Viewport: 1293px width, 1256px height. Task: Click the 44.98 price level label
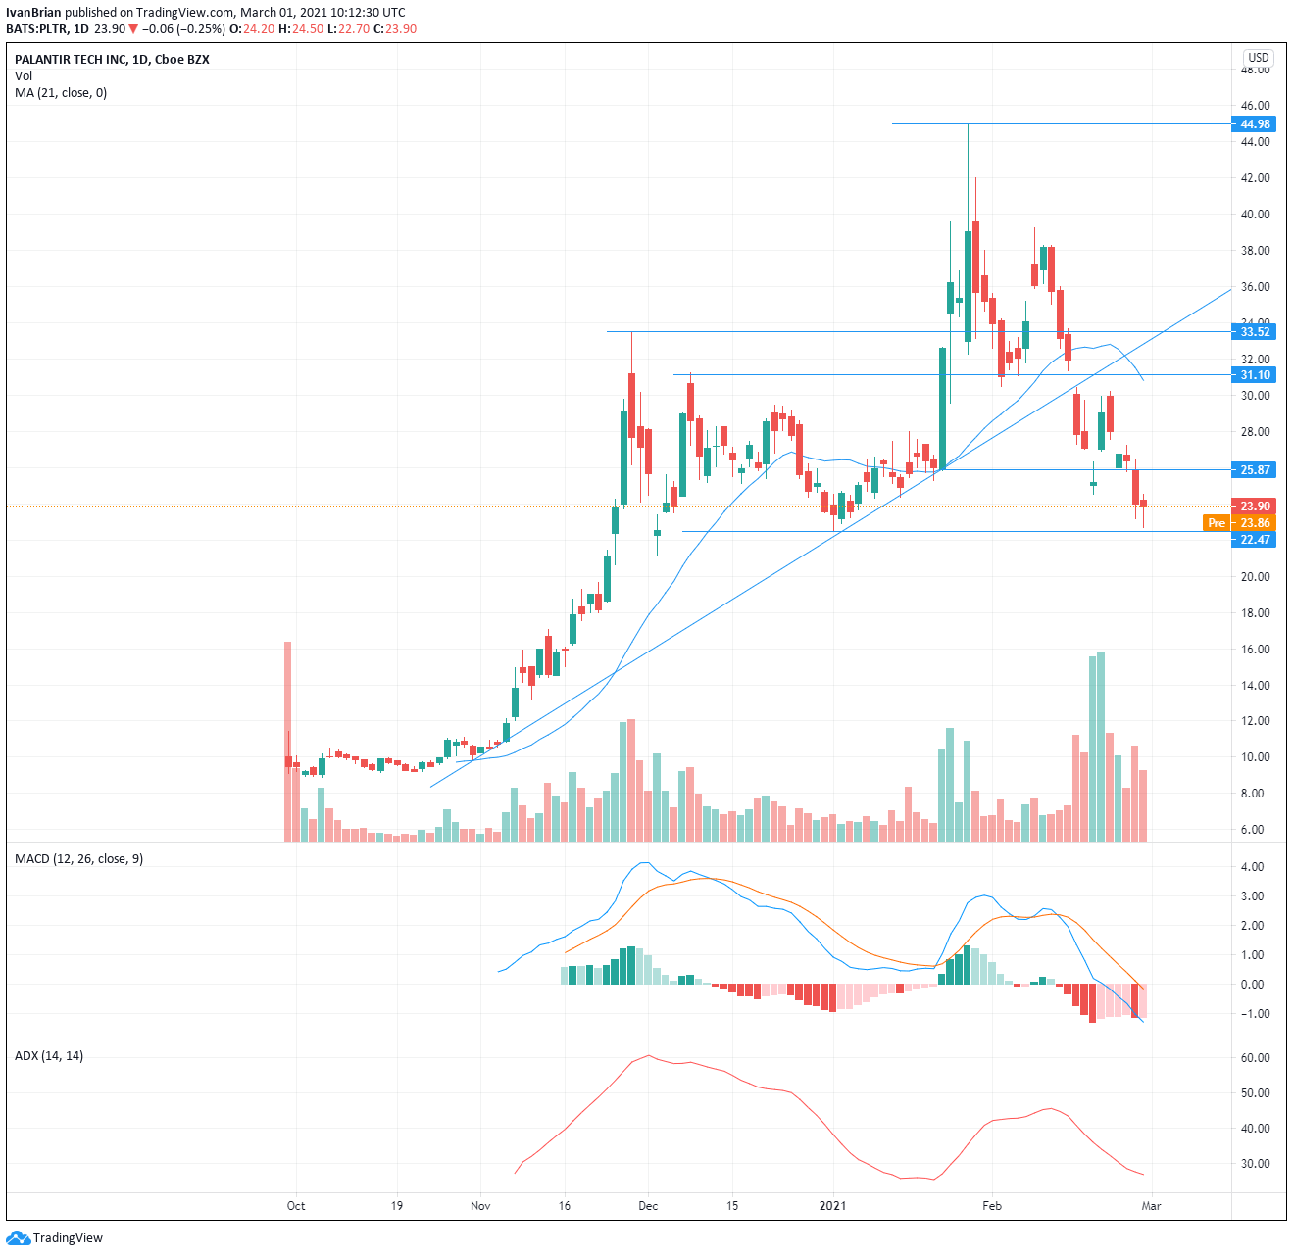(1255, 124)
